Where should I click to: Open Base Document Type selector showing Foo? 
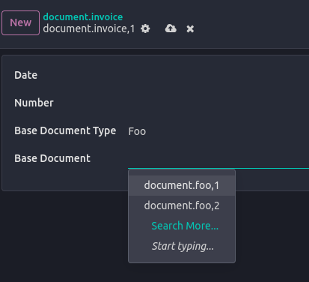(218, 131)
